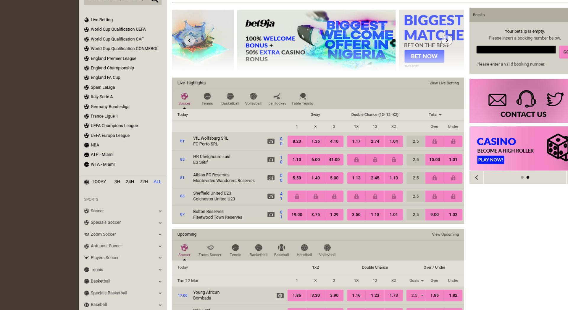Click GO button beside booking number
The width and height of the screenshot is (568, 310).
tap(564, 52)
